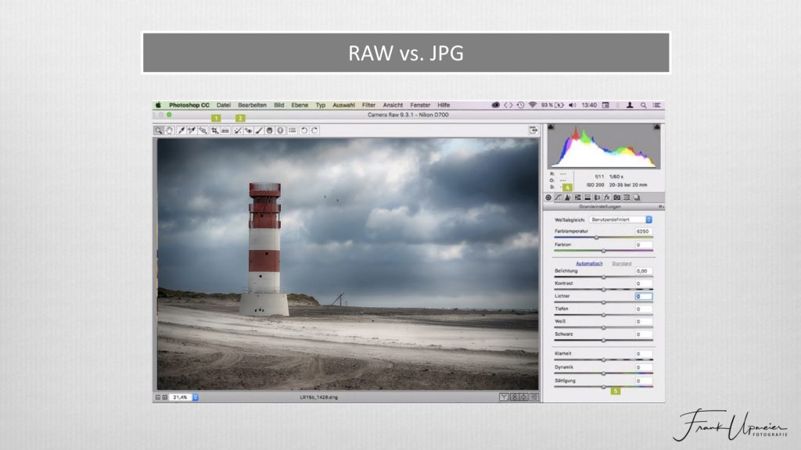Open the Weißabgleich dropdown

[620, 220]
